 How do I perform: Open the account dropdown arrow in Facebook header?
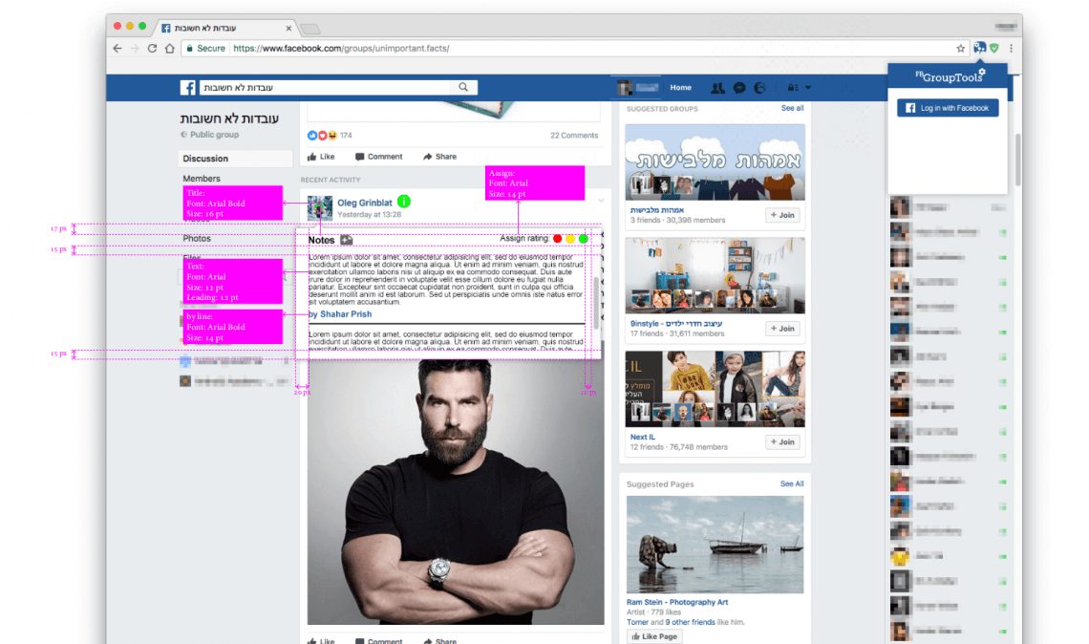tap(808, 88)
